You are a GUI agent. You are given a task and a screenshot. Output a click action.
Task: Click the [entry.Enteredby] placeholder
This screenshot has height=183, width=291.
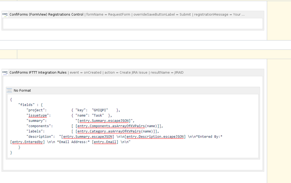pyautogui.click(x=27, y=142)
